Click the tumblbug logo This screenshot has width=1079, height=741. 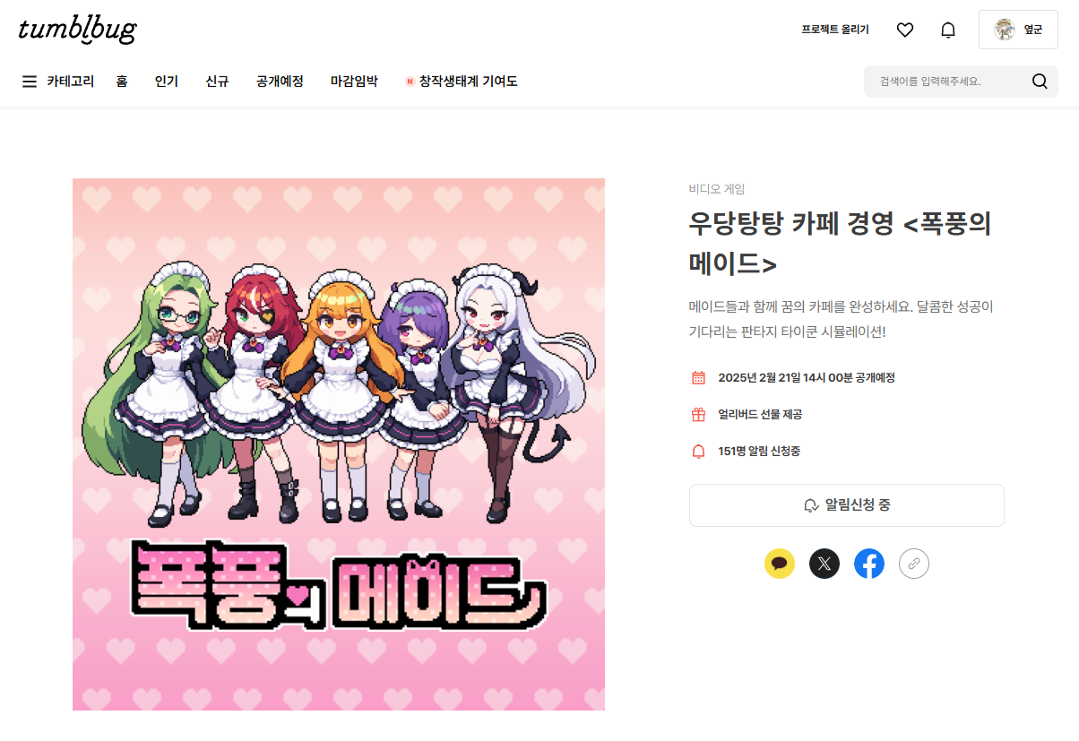click(x=78, y=30)
